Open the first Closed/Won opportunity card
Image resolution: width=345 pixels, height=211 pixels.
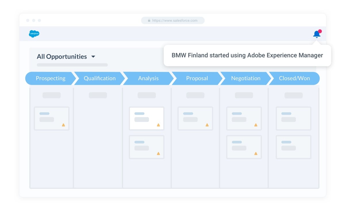(x=293, y=118)
